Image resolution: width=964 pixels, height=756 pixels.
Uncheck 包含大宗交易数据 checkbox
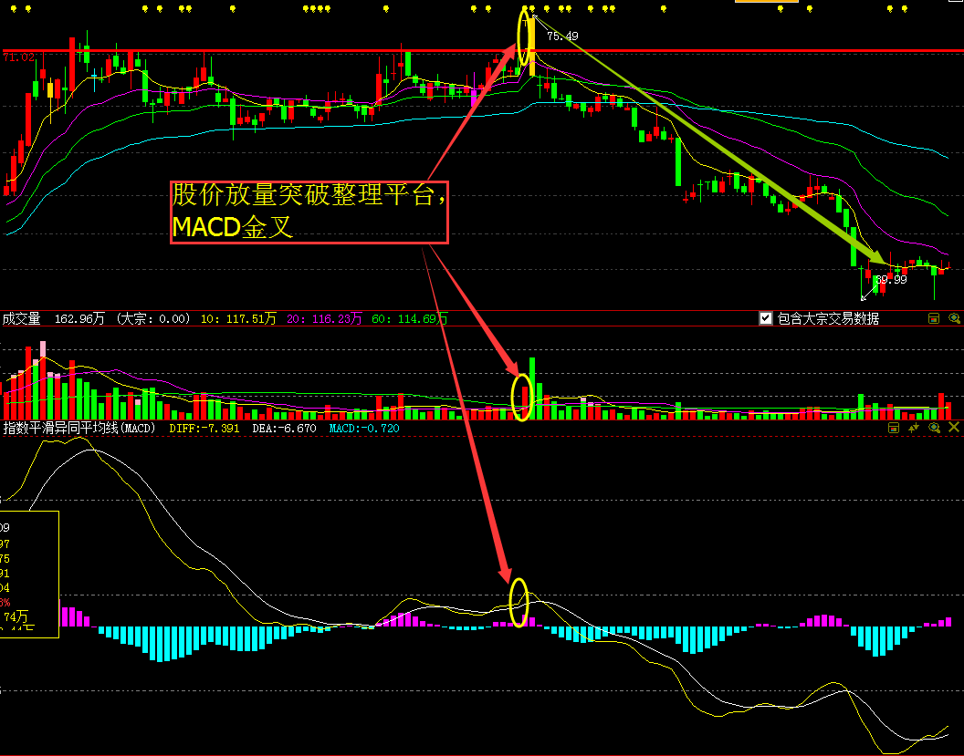tap(766, 318)
